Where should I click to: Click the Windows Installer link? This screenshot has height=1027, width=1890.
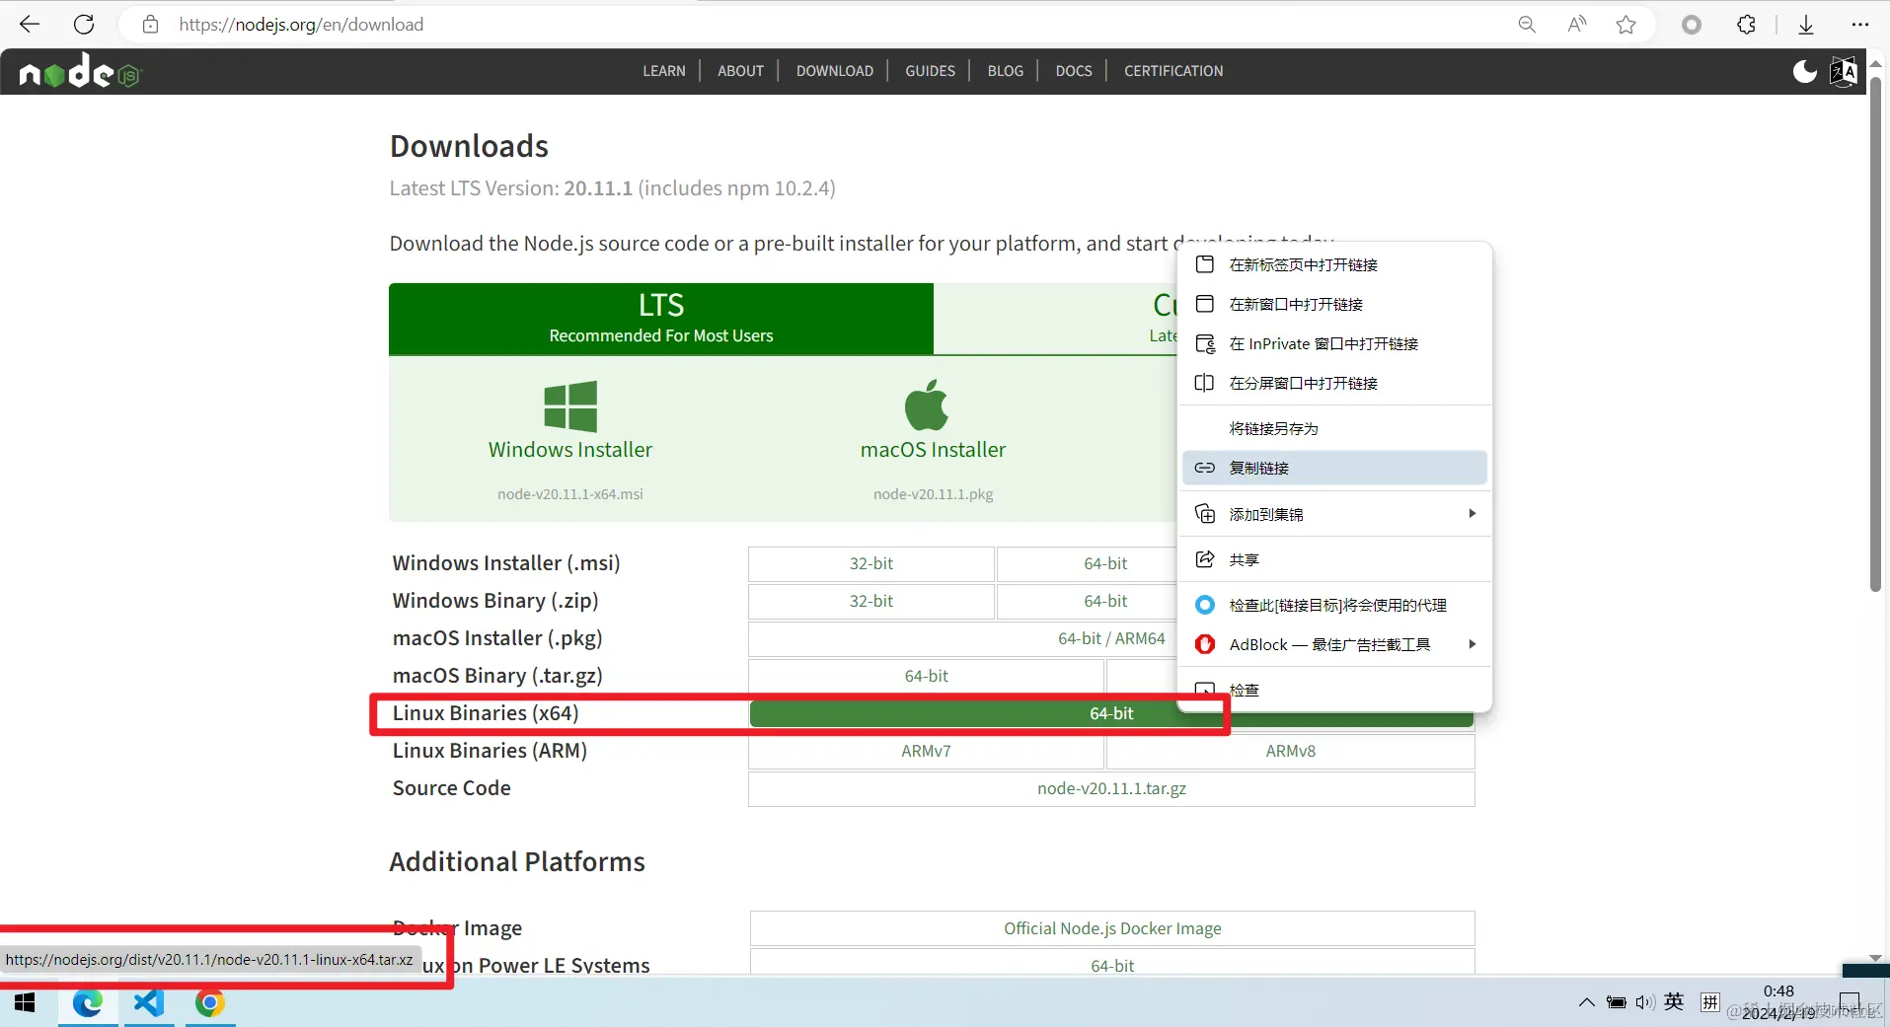(x=570, y=450)
